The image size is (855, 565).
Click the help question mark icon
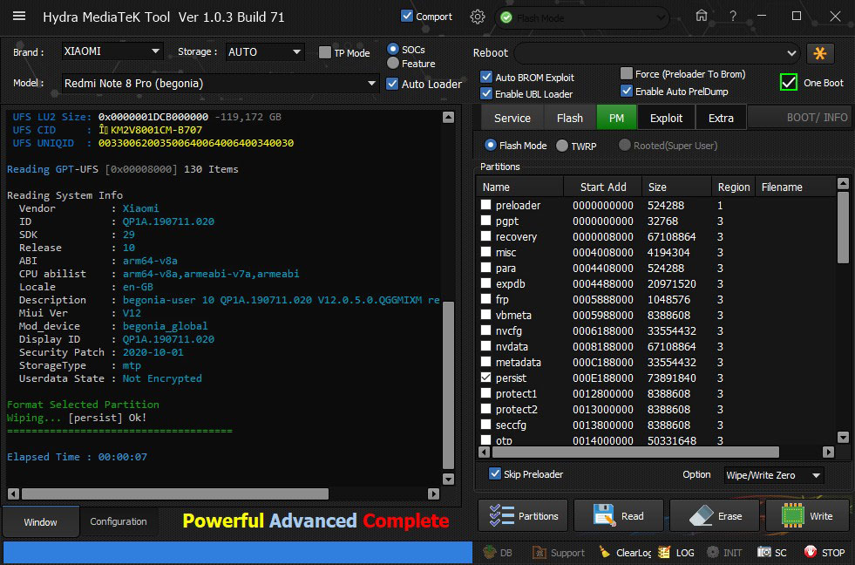tap(733, 16)
